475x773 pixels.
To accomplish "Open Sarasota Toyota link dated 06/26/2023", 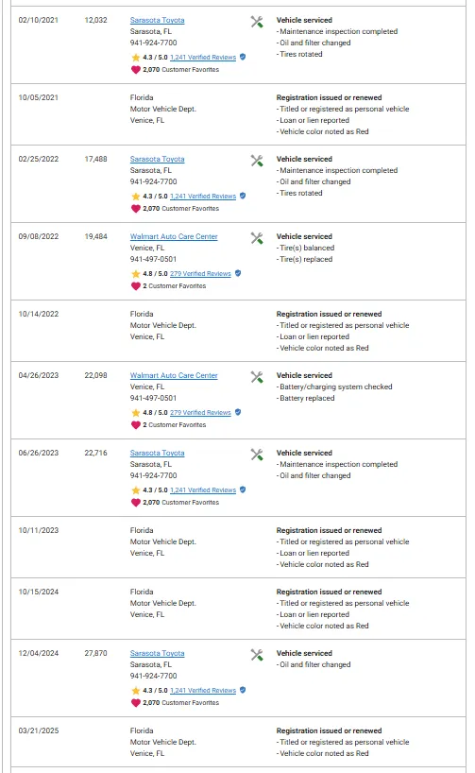I will [x=157, y=453].
